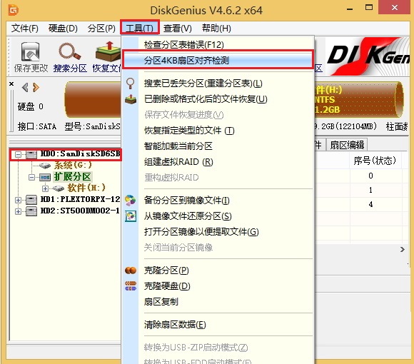414x364 pixels.
Task: Open the 查看(V) menu
Action: [x=178, y=29]
